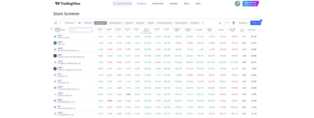Click the export download icon
This screenshot has width=314, height=118.
pos(220,23)
